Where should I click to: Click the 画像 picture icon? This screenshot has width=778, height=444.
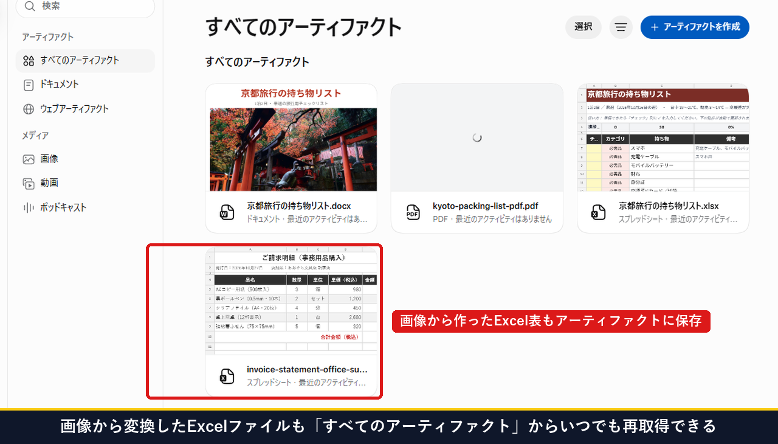pyautogui.click(x=29, y=159)
